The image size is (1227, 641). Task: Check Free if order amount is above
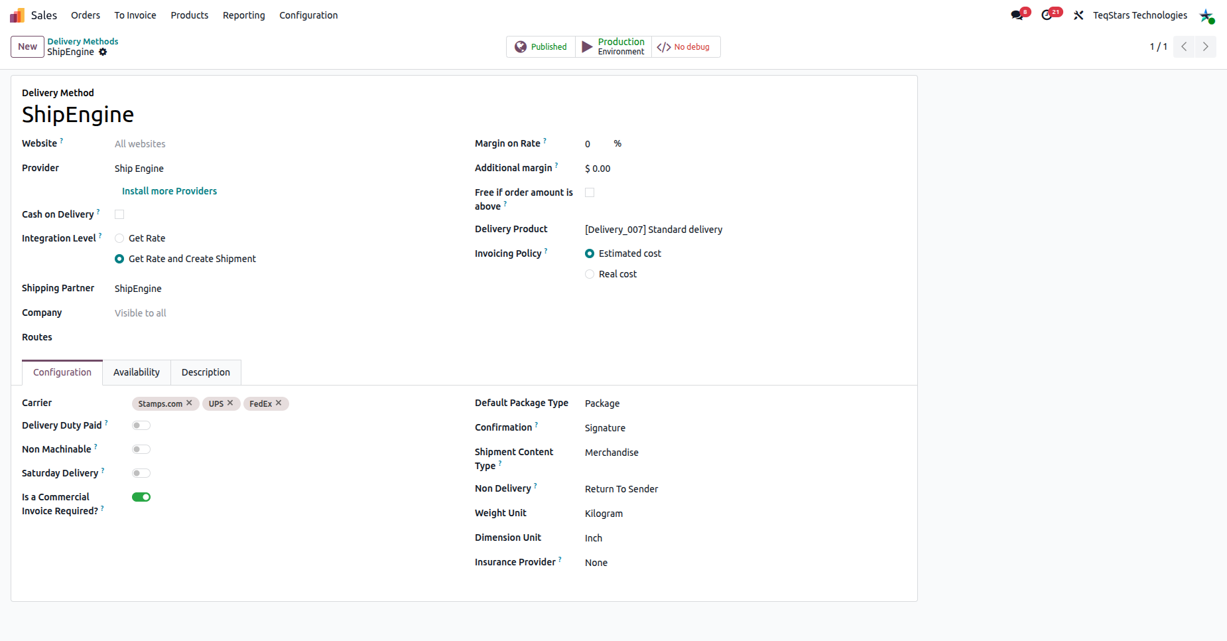coord(590,192)
